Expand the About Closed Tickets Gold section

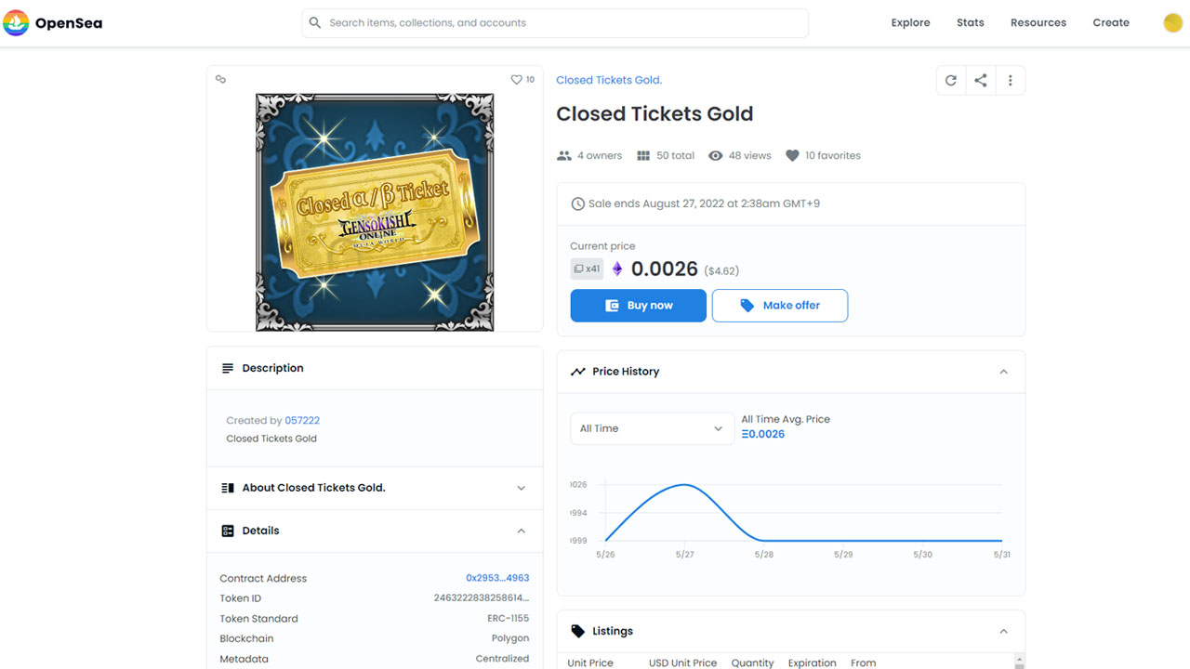tap(522, 488)
